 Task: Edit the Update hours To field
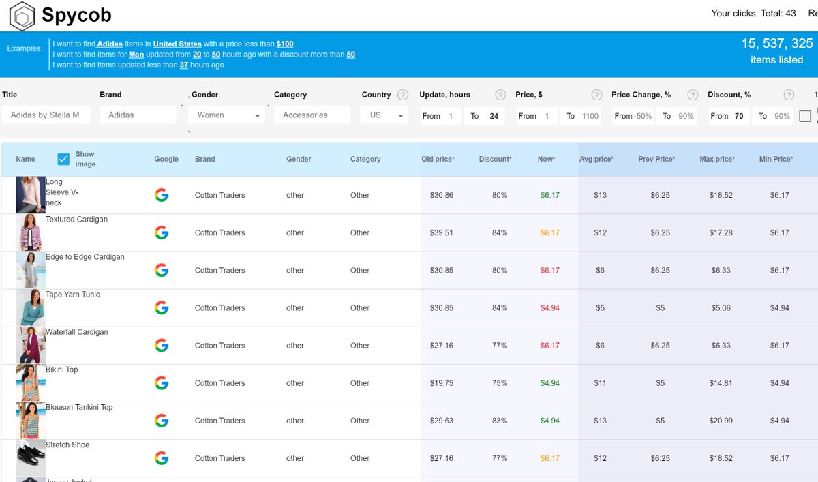click(485, 116)
